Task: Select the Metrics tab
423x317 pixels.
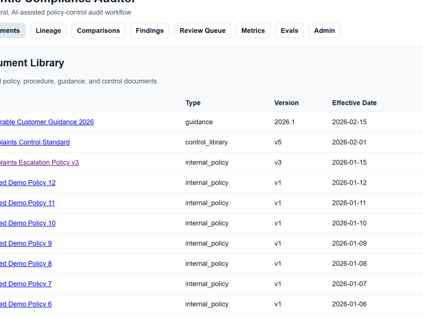Action: pos(253,31)
